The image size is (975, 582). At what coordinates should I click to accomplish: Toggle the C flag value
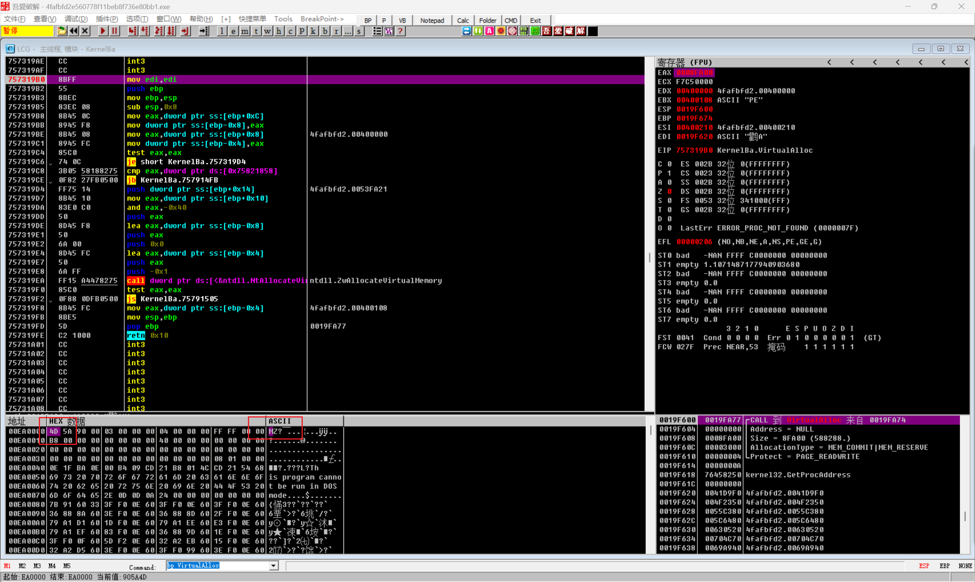tap(670, 164)
